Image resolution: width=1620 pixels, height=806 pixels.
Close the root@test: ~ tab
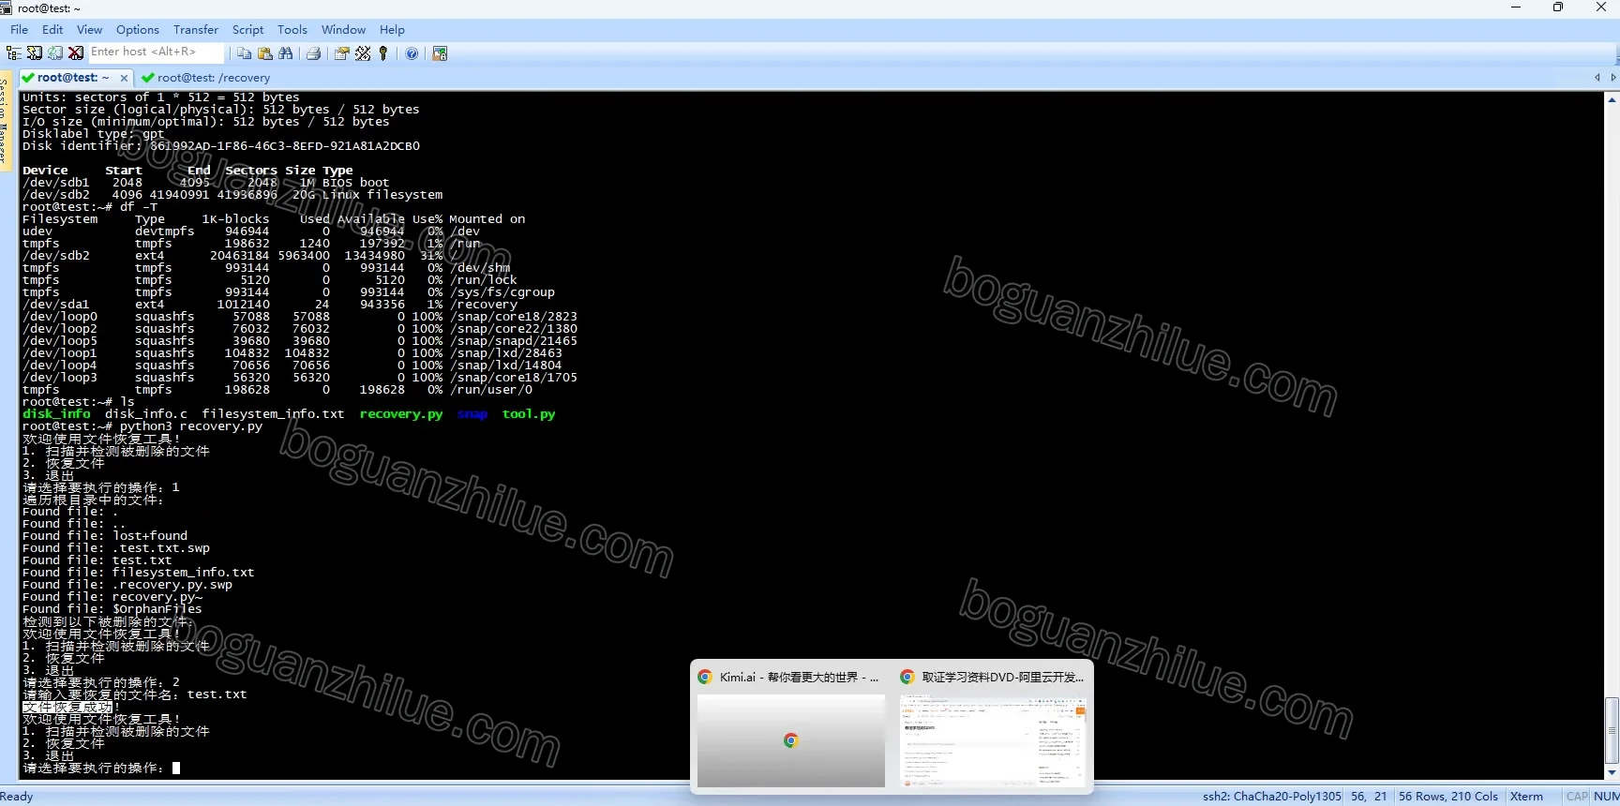click(124, 78)
